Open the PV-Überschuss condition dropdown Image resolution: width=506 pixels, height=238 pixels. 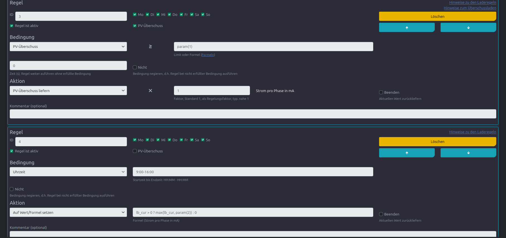click(x=68, y=46)
